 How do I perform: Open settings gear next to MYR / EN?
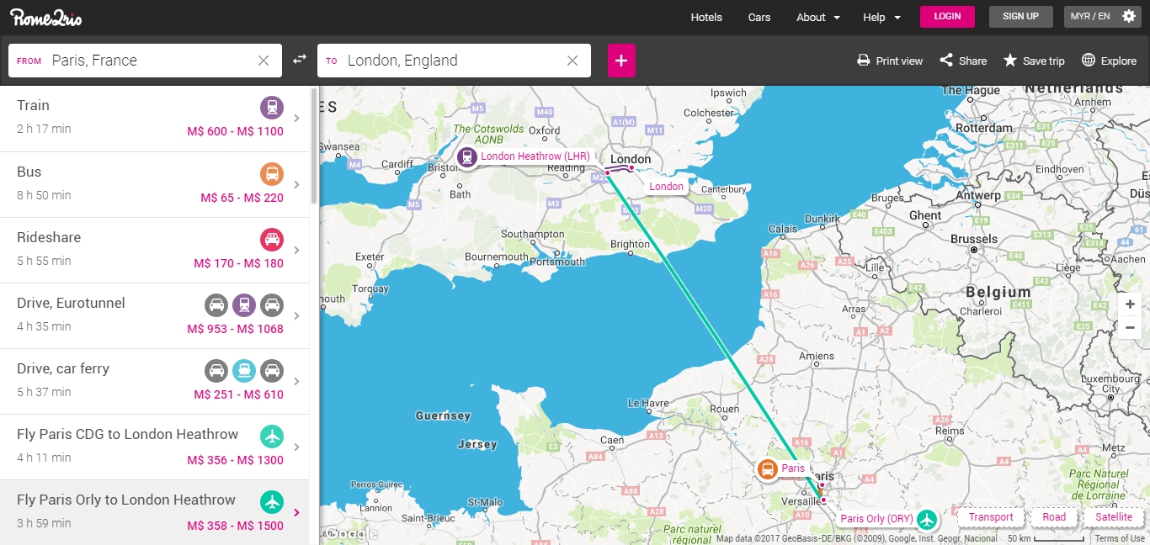pos(1129,16)
